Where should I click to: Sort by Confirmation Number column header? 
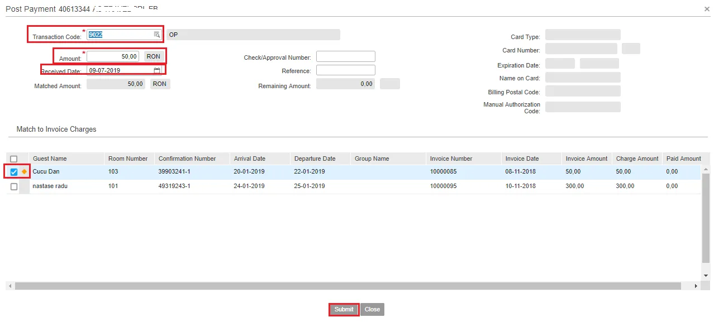[x=192, y=158]
